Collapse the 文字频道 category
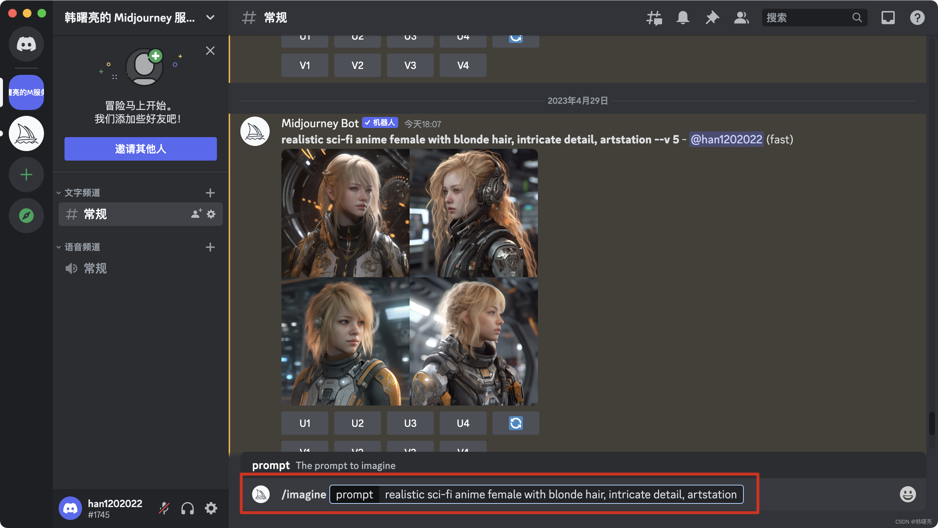 78,193
